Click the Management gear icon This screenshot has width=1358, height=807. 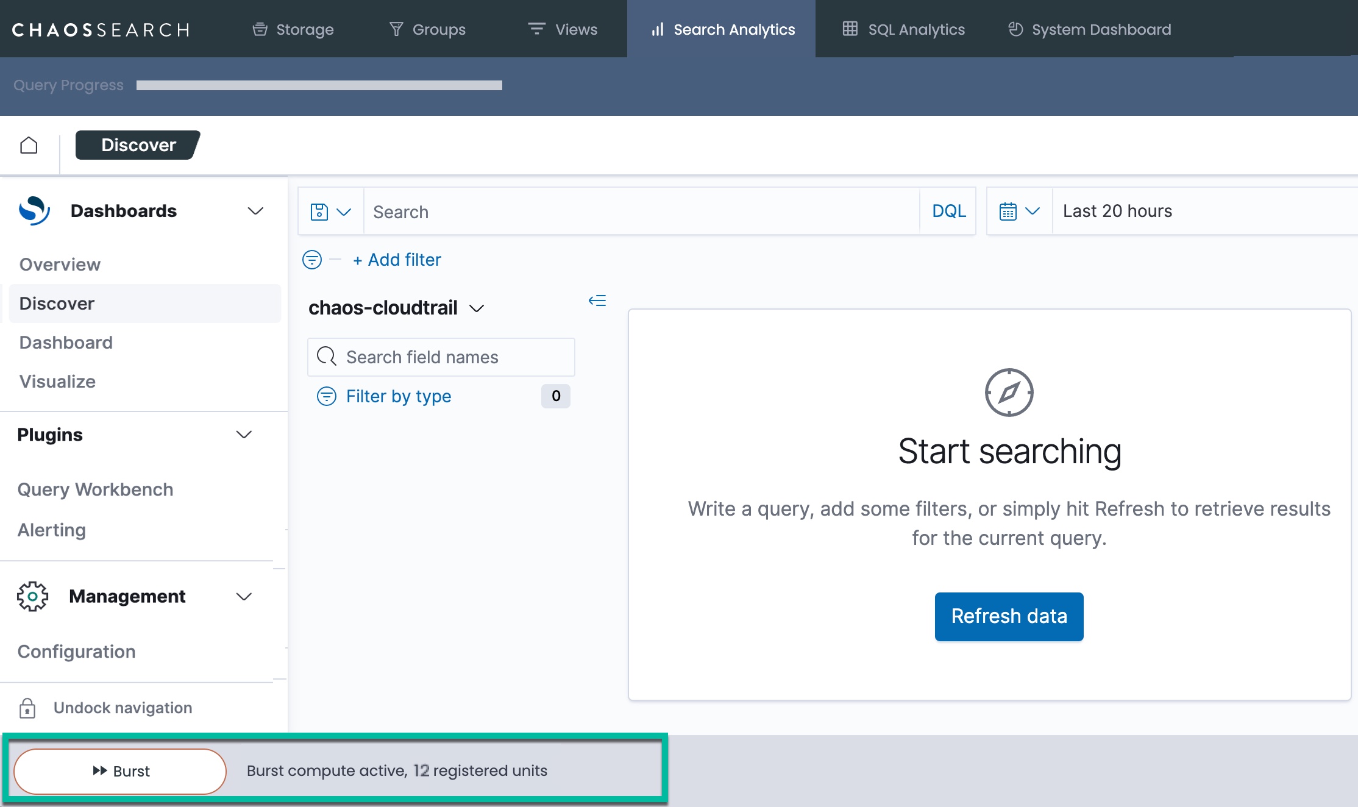pyautogui.click(x=33, y=596)
